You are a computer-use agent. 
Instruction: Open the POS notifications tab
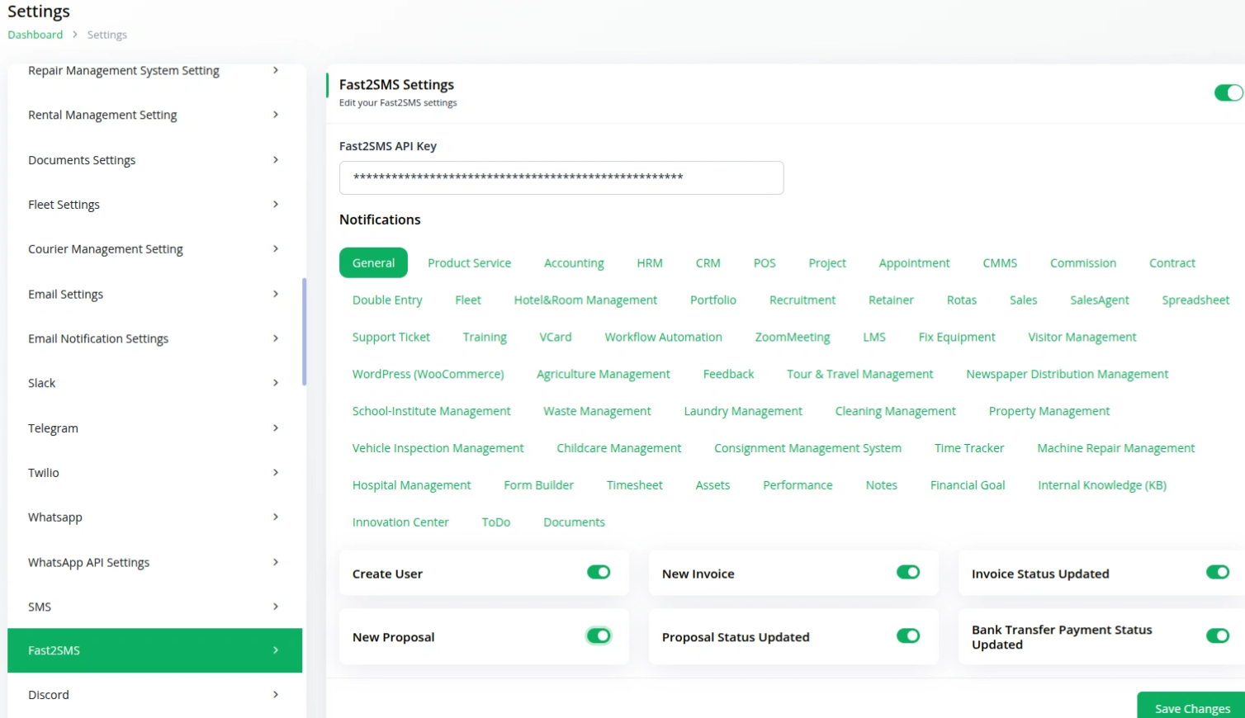(765, 262)
